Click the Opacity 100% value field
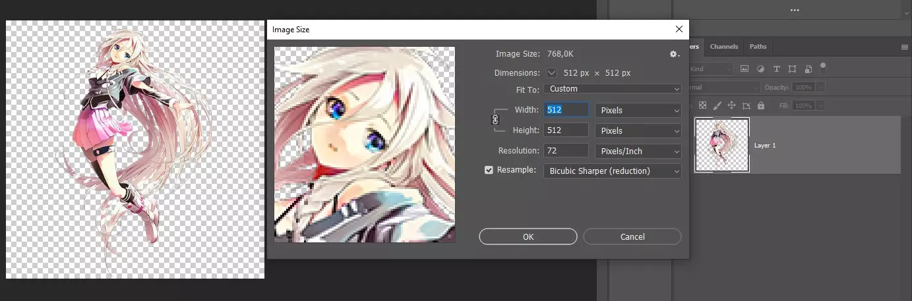912x301 pixels. tap(803, 87)
